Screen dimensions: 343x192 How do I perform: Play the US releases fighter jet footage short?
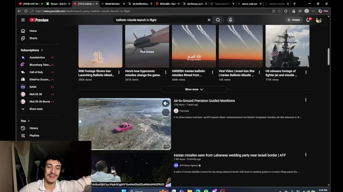287,46
